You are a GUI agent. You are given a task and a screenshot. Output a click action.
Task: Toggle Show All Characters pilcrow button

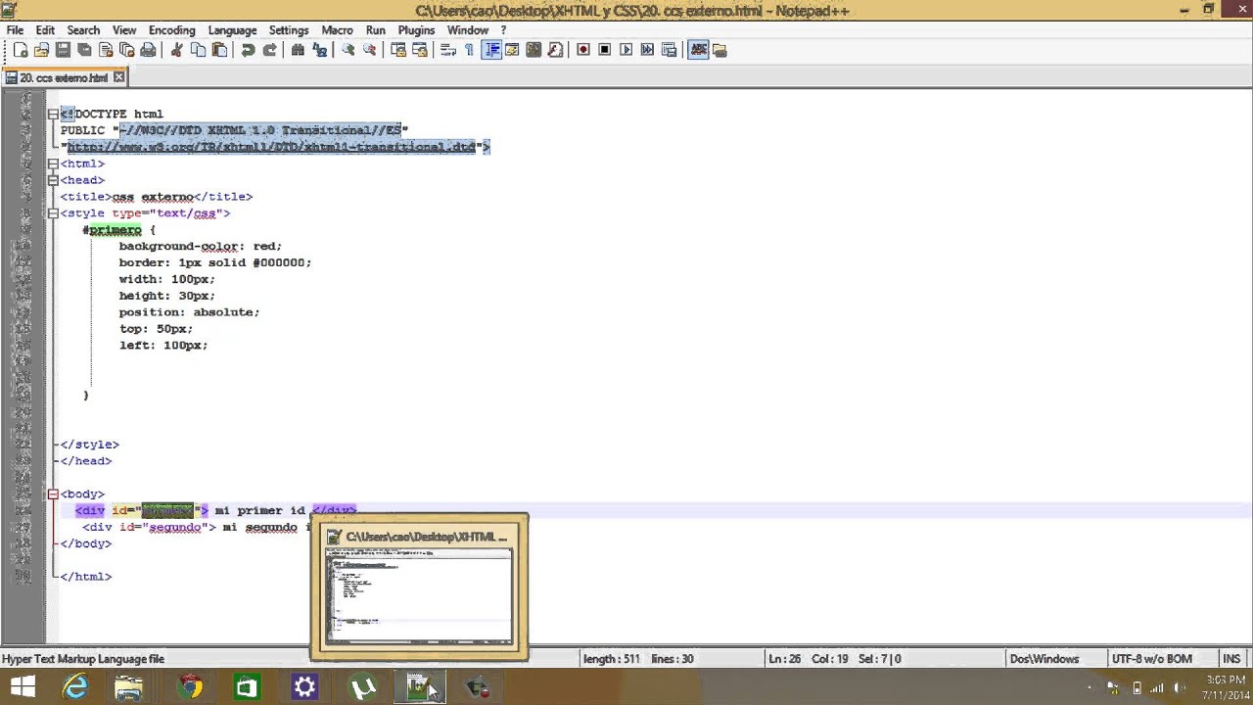(x=469, y=50)
